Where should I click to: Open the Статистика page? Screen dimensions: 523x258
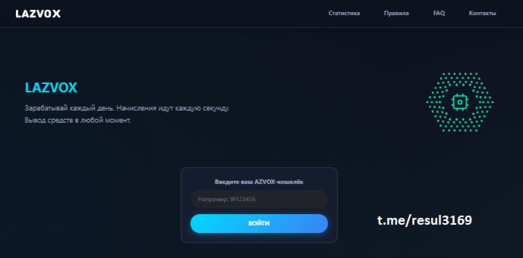point(344,13)
